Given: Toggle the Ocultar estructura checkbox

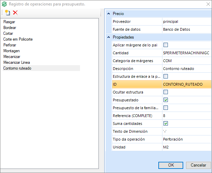Looking at the screenshot, I should (166, 92).
